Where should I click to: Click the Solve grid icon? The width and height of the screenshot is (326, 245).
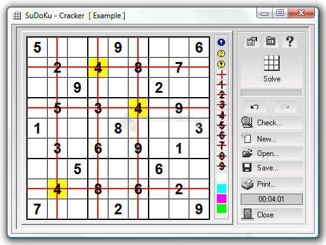pyautogui.click(x=271, y=63)
